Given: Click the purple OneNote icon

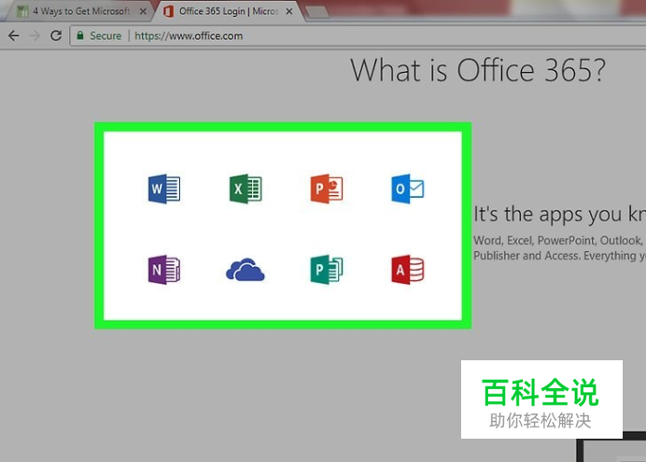Looking at the screenshot, I should pos(164,270).
